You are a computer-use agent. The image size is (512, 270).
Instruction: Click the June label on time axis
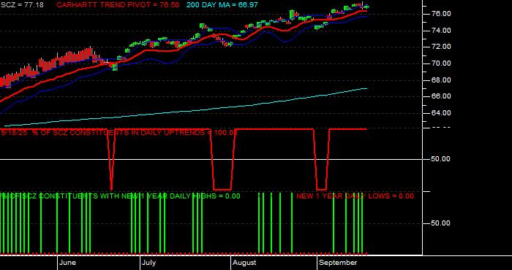click(x=67, y=263)
